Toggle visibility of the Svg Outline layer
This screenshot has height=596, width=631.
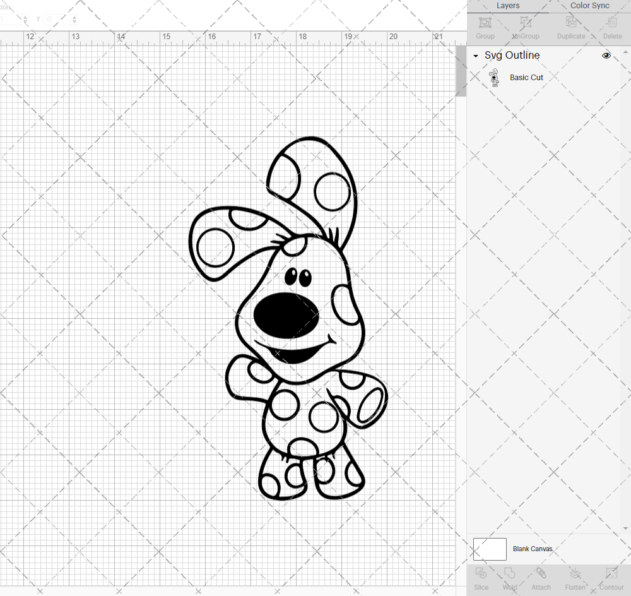pyautogui.click(x=606, y=56)
